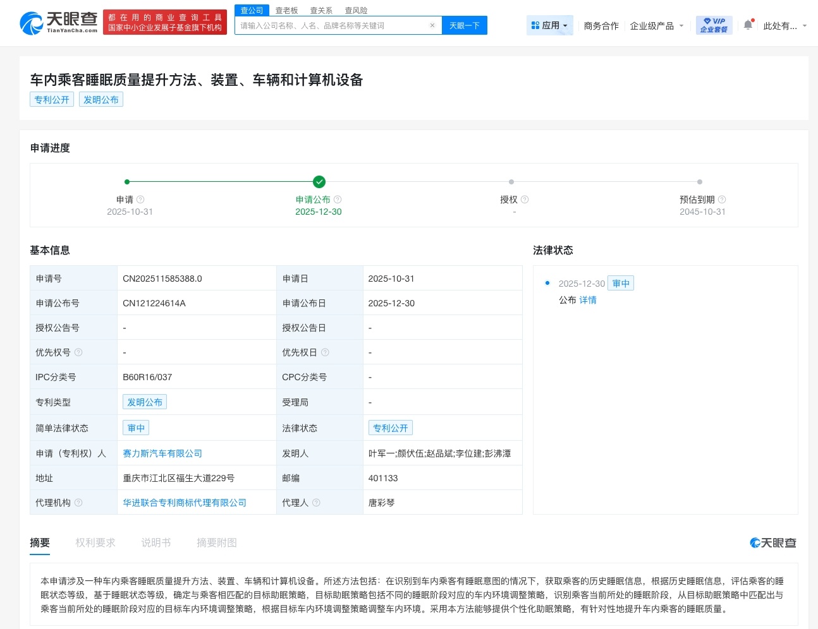Click the 详情 link in 法律状态
The image size is (818, 629).
tap(588, 300)
